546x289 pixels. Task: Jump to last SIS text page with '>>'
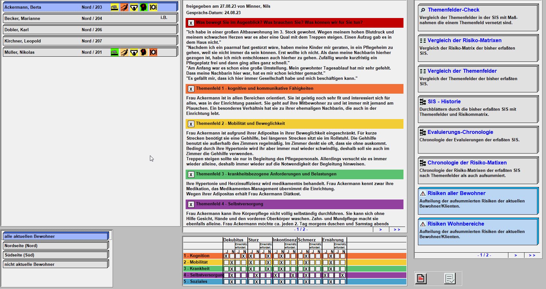(397, 229)
